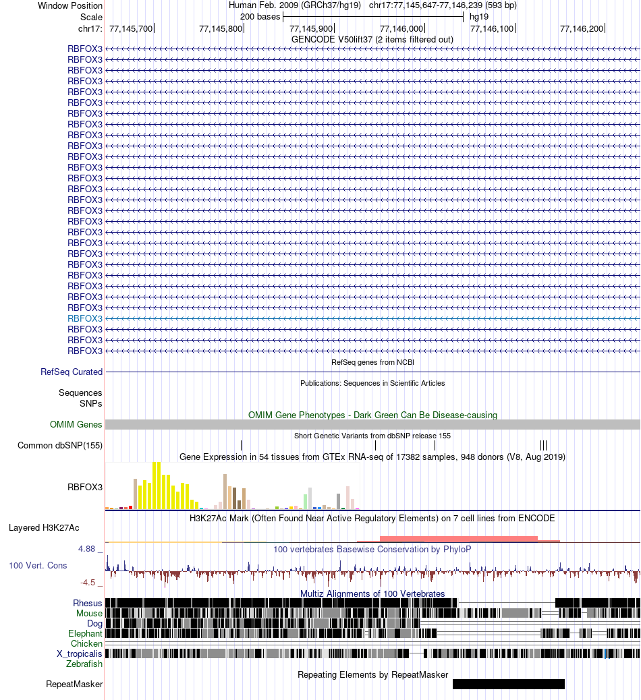
Task: Click the 100 Vert. Cons track label
Action: (38, 566)
